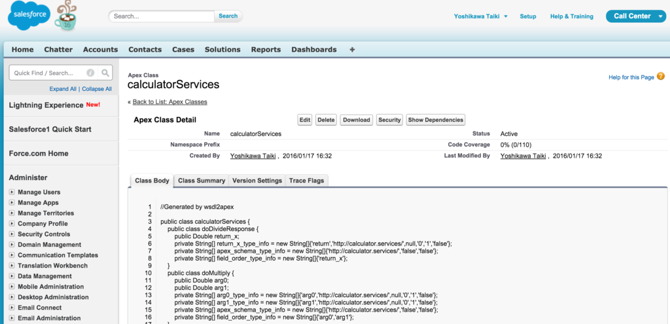Go to the Contacts tab
Screen dimensions: 670x324
point(145,50)
